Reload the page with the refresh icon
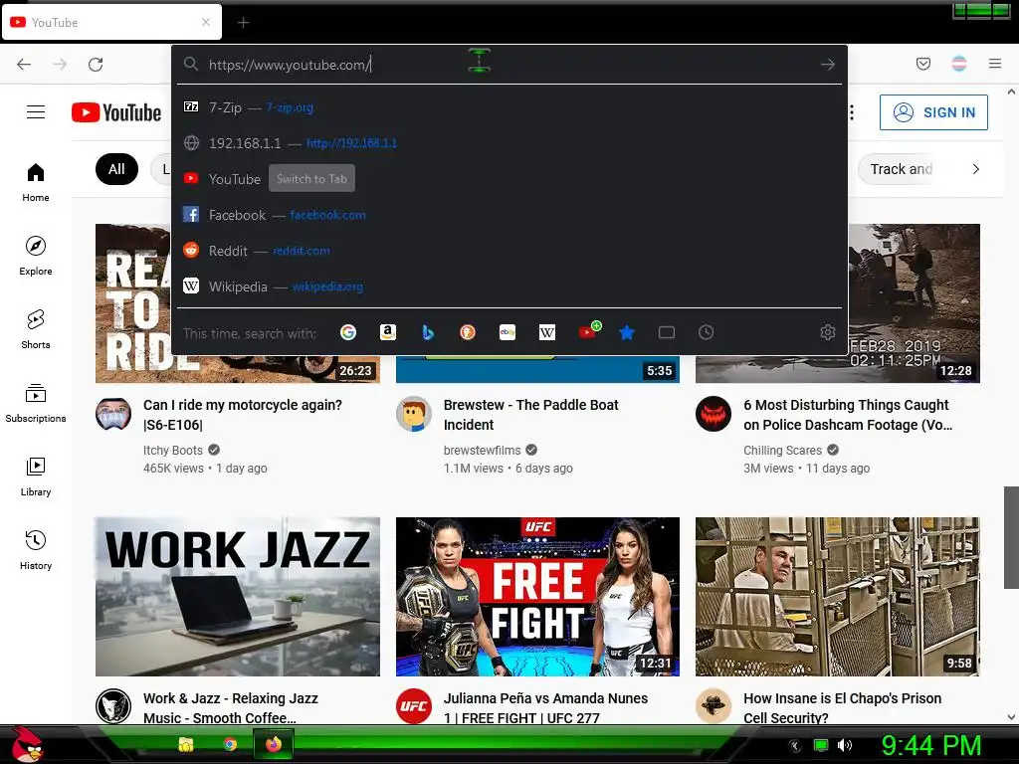1019x764 pixels. (x=96, y=65)
